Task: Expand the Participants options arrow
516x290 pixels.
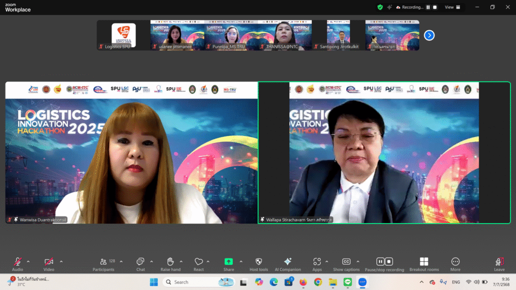Action: 121,262
